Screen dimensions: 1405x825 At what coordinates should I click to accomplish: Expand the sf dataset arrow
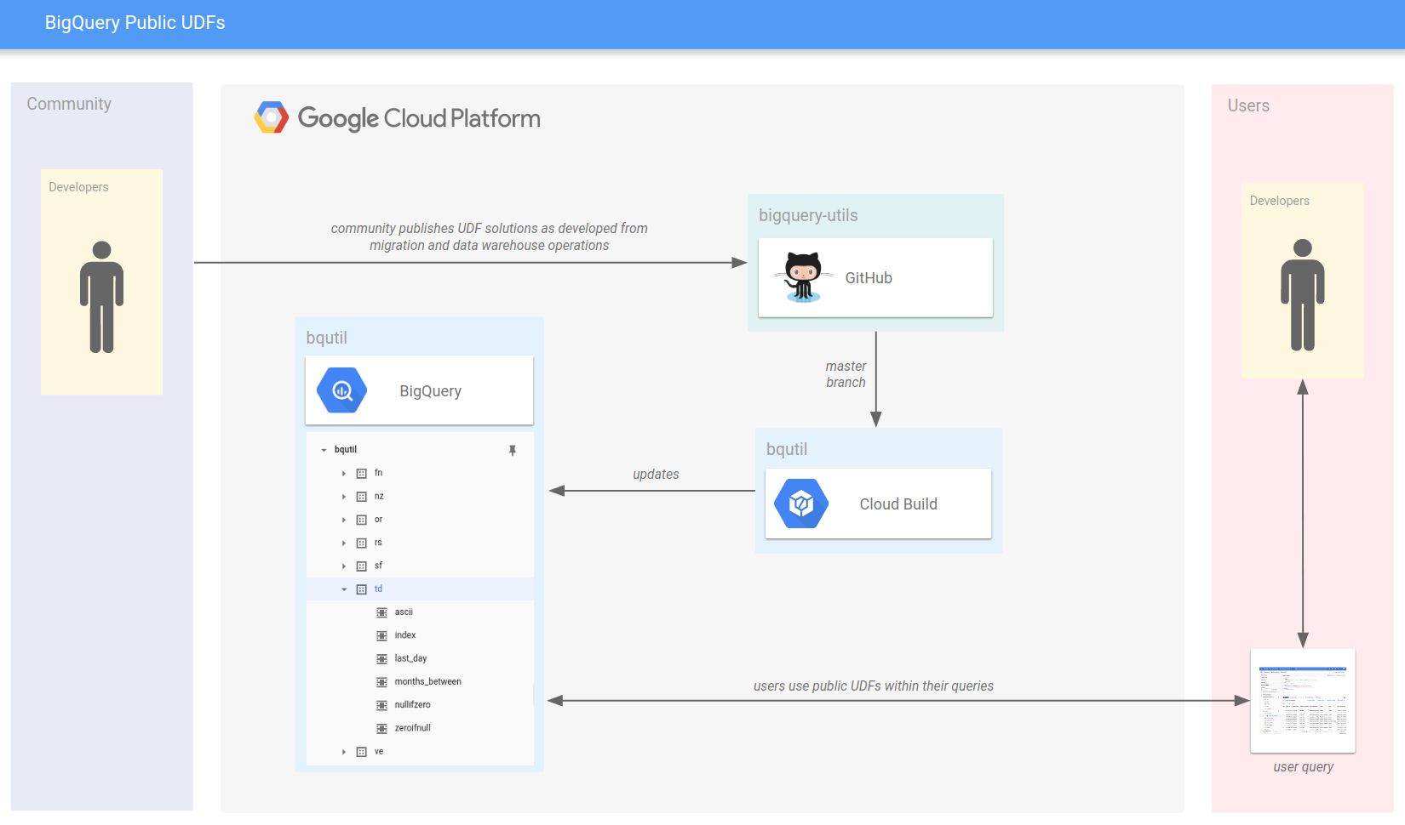click(344, 566)
